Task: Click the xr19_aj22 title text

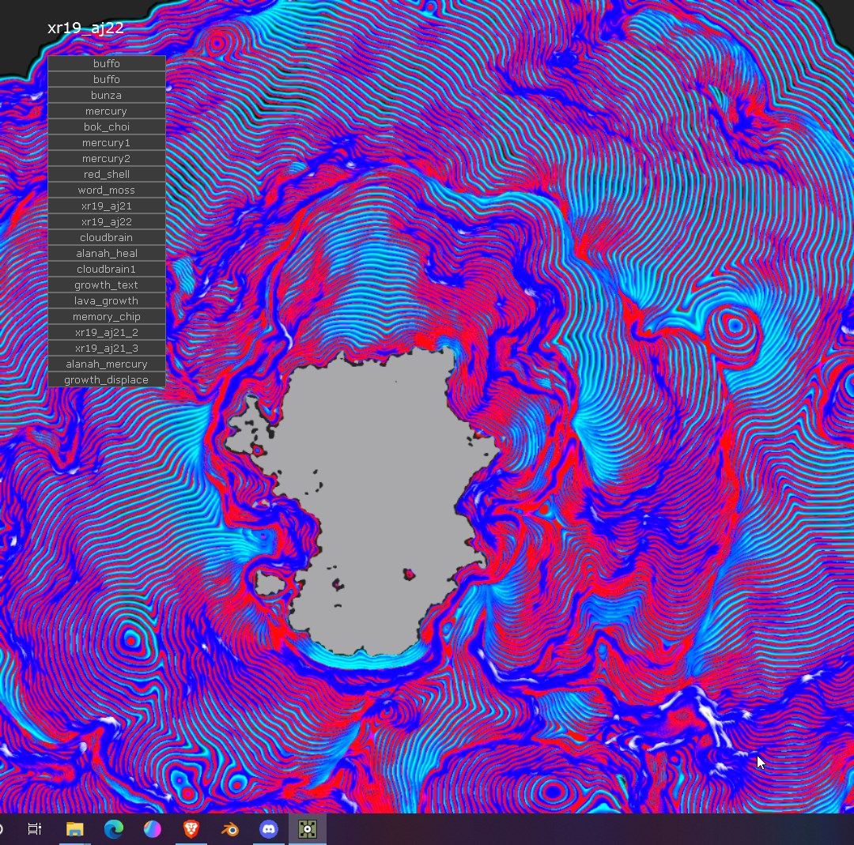Action: tap(85, 28)
